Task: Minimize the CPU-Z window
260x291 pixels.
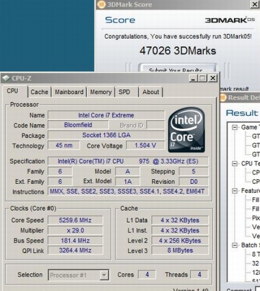Action: pos(193,78)
